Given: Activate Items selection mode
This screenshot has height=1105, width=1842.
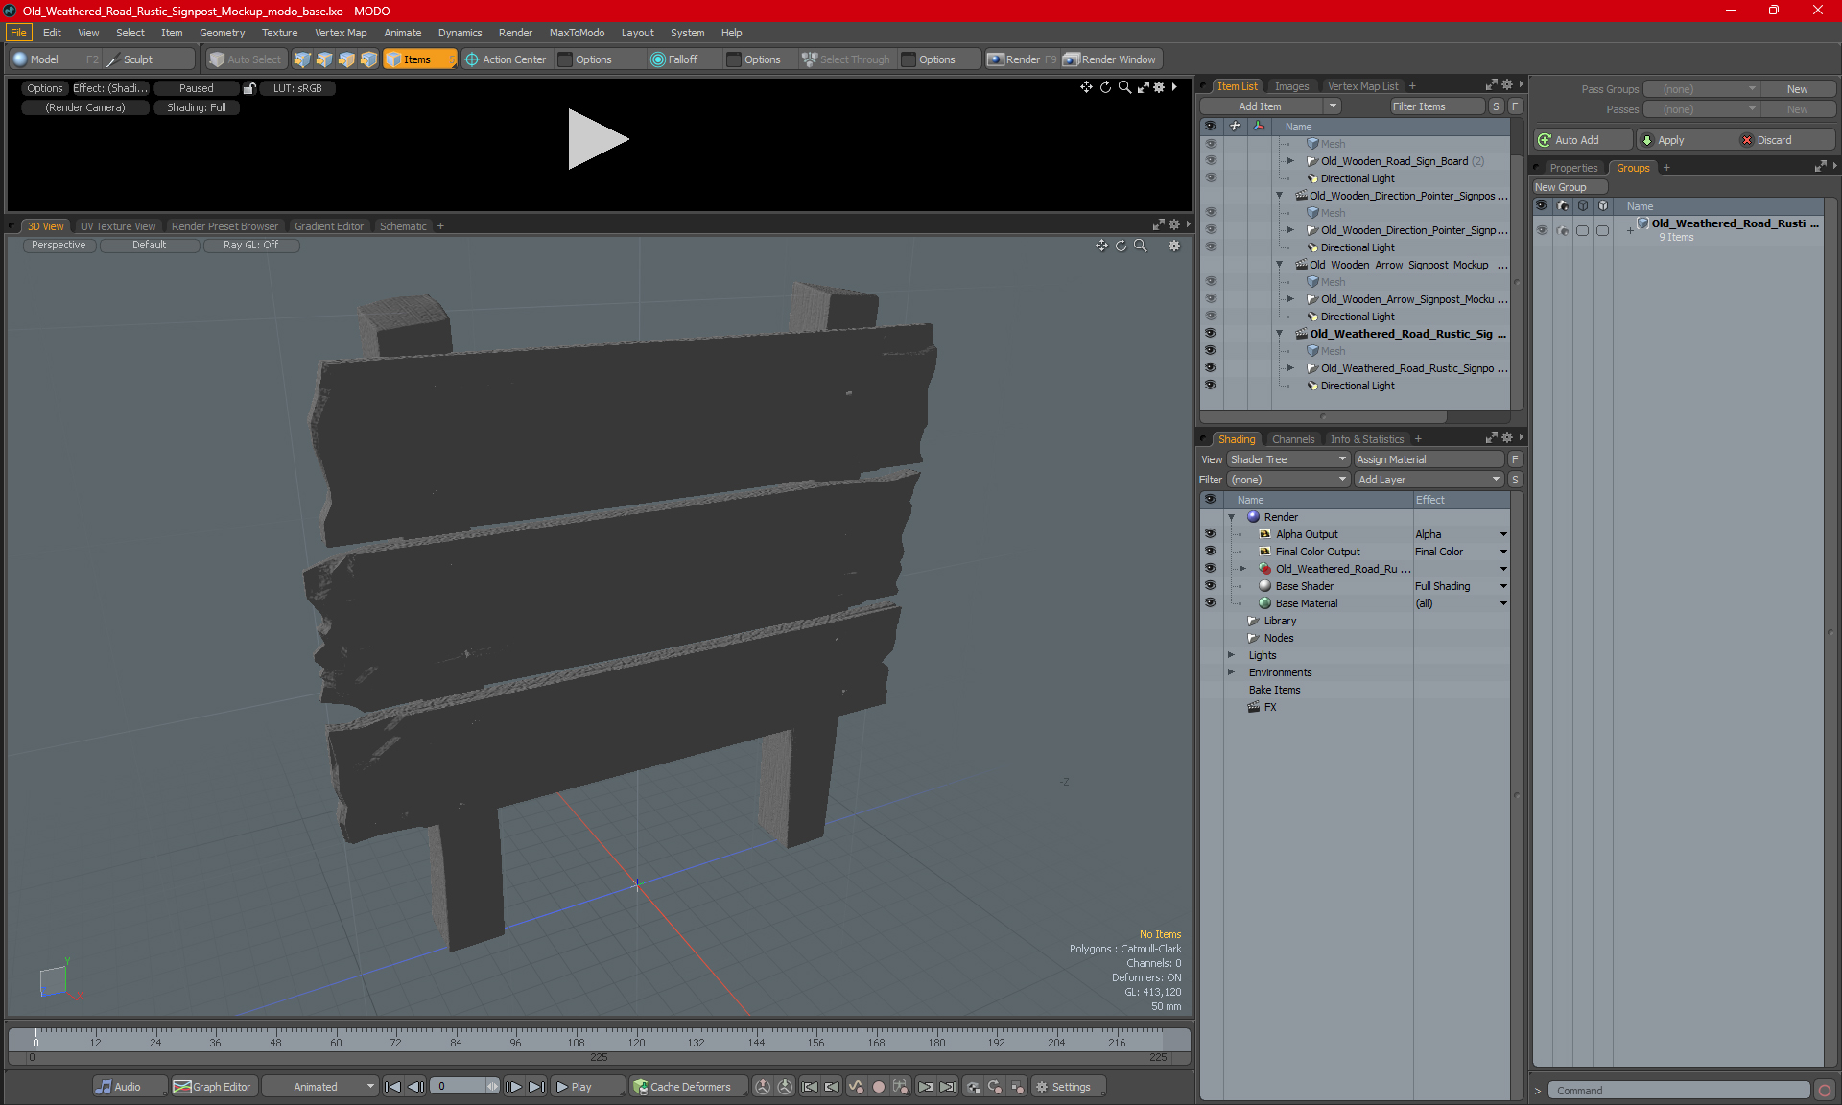Looking at the screenshot, I should click(x=419, y=59).
